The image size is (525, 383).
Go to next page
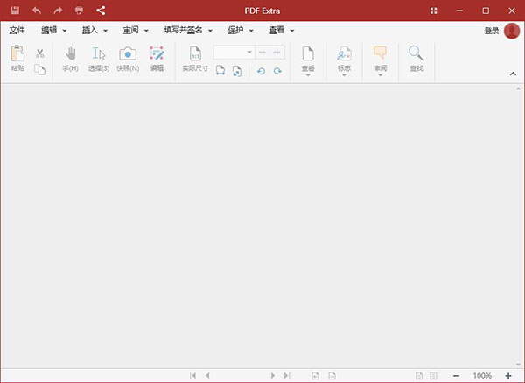[272, 375]
